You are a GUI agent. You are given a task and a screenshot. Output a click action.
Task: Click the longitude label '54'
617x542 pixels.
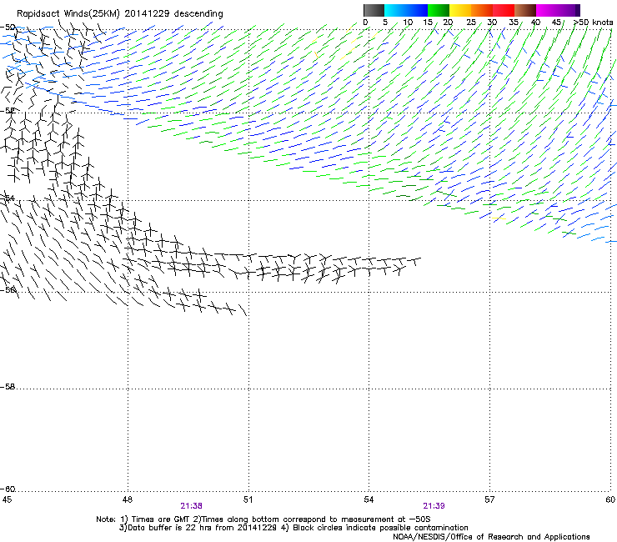pyautogui.click(x=369, y=499)
